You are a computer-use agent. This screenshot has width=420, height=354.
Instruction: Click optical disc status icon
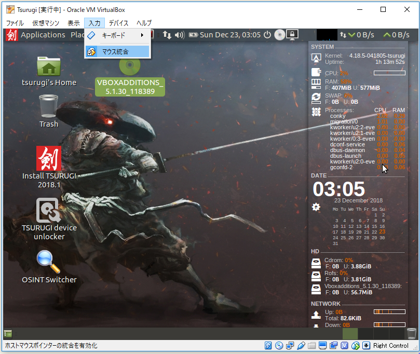[279, 346]
